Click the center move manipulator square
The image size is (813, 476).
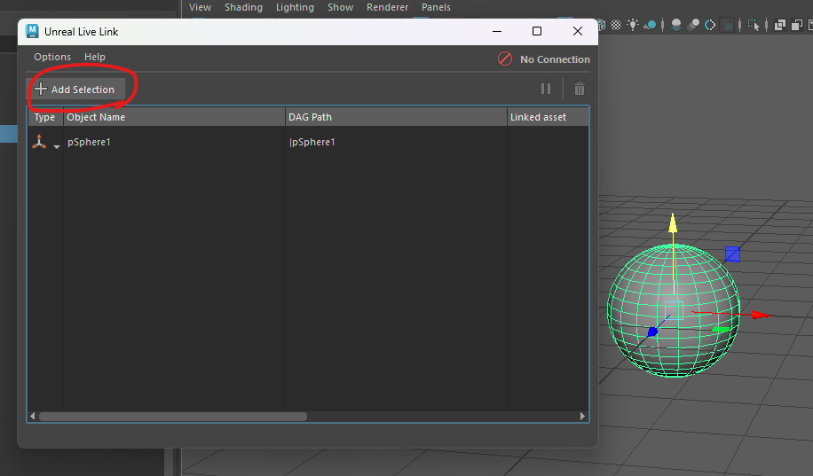coord(674,309)
